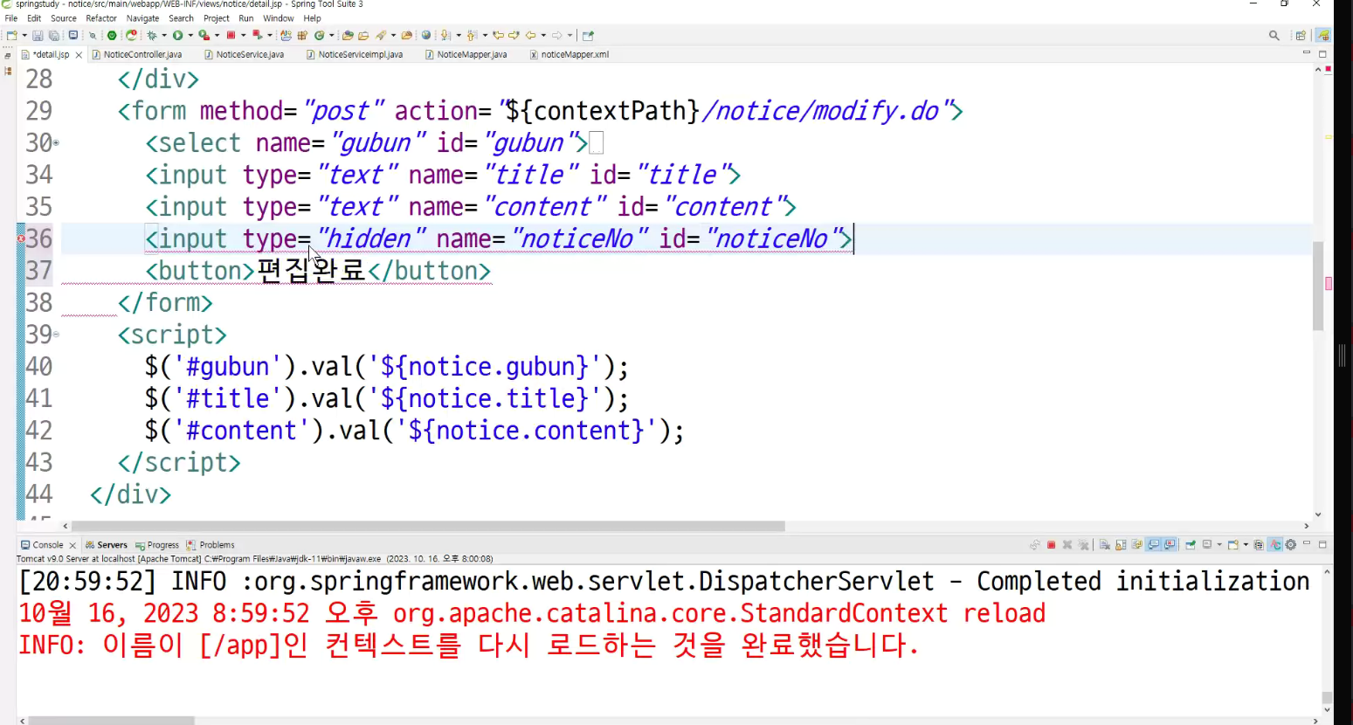Collapse the script block at line 39
Viewport: 1353px width, 725px height.
(x=56, y=335)
